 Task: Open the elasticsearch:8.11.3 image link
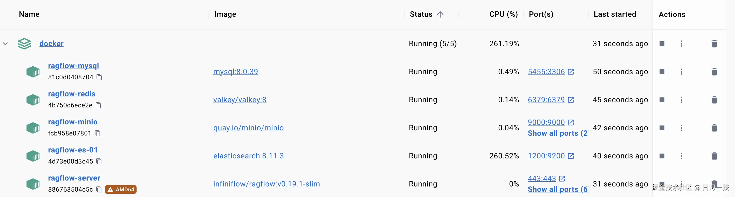click(x=248, y=156)
